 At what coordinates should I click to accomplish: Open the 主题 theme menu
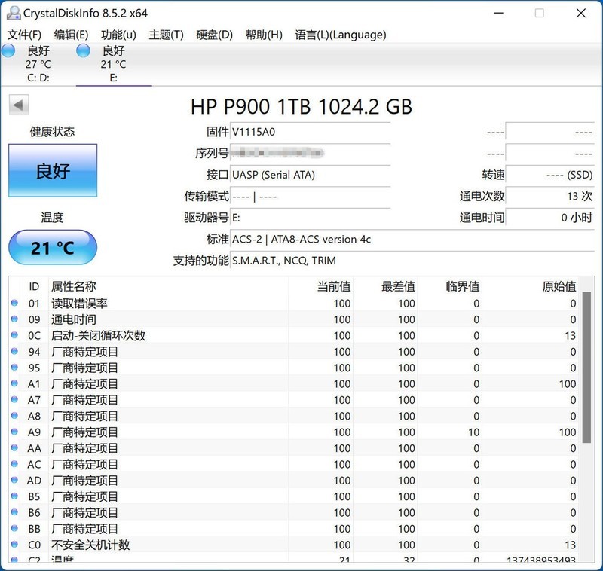167,34
